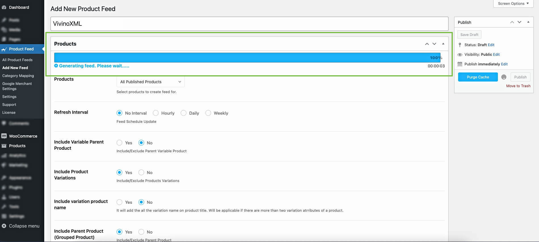Open the All Published Products dropdown
This screenshot has height=242, width=539.
151,82
